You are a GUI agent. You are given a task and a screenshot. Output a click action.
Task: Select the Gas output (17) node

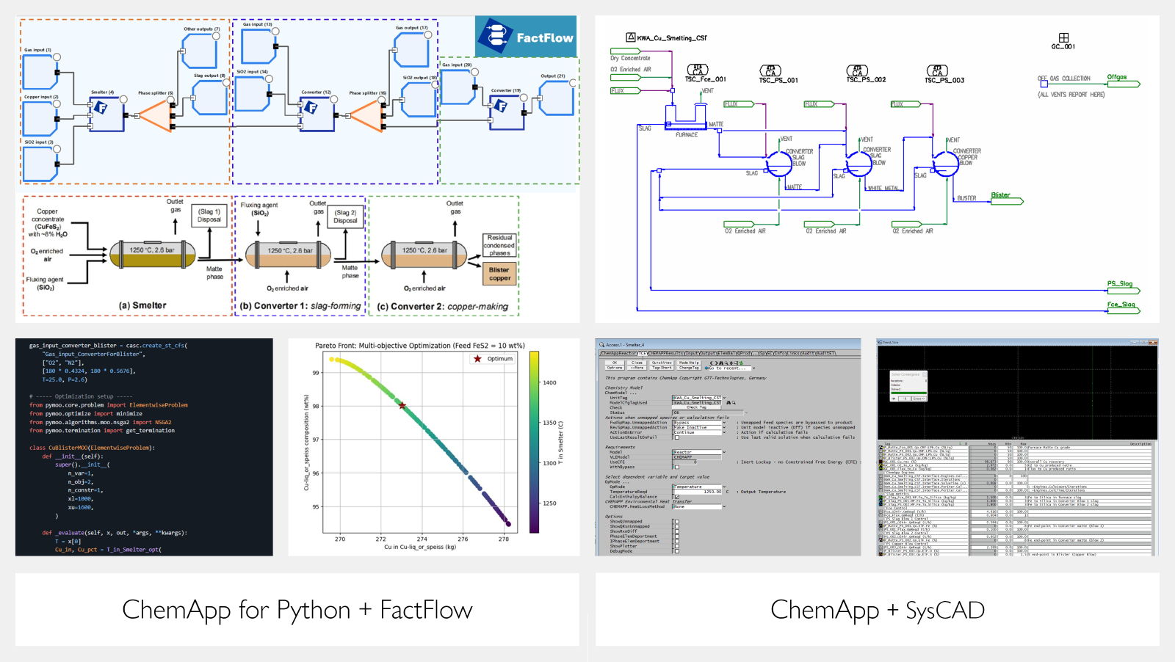[411, 49]
